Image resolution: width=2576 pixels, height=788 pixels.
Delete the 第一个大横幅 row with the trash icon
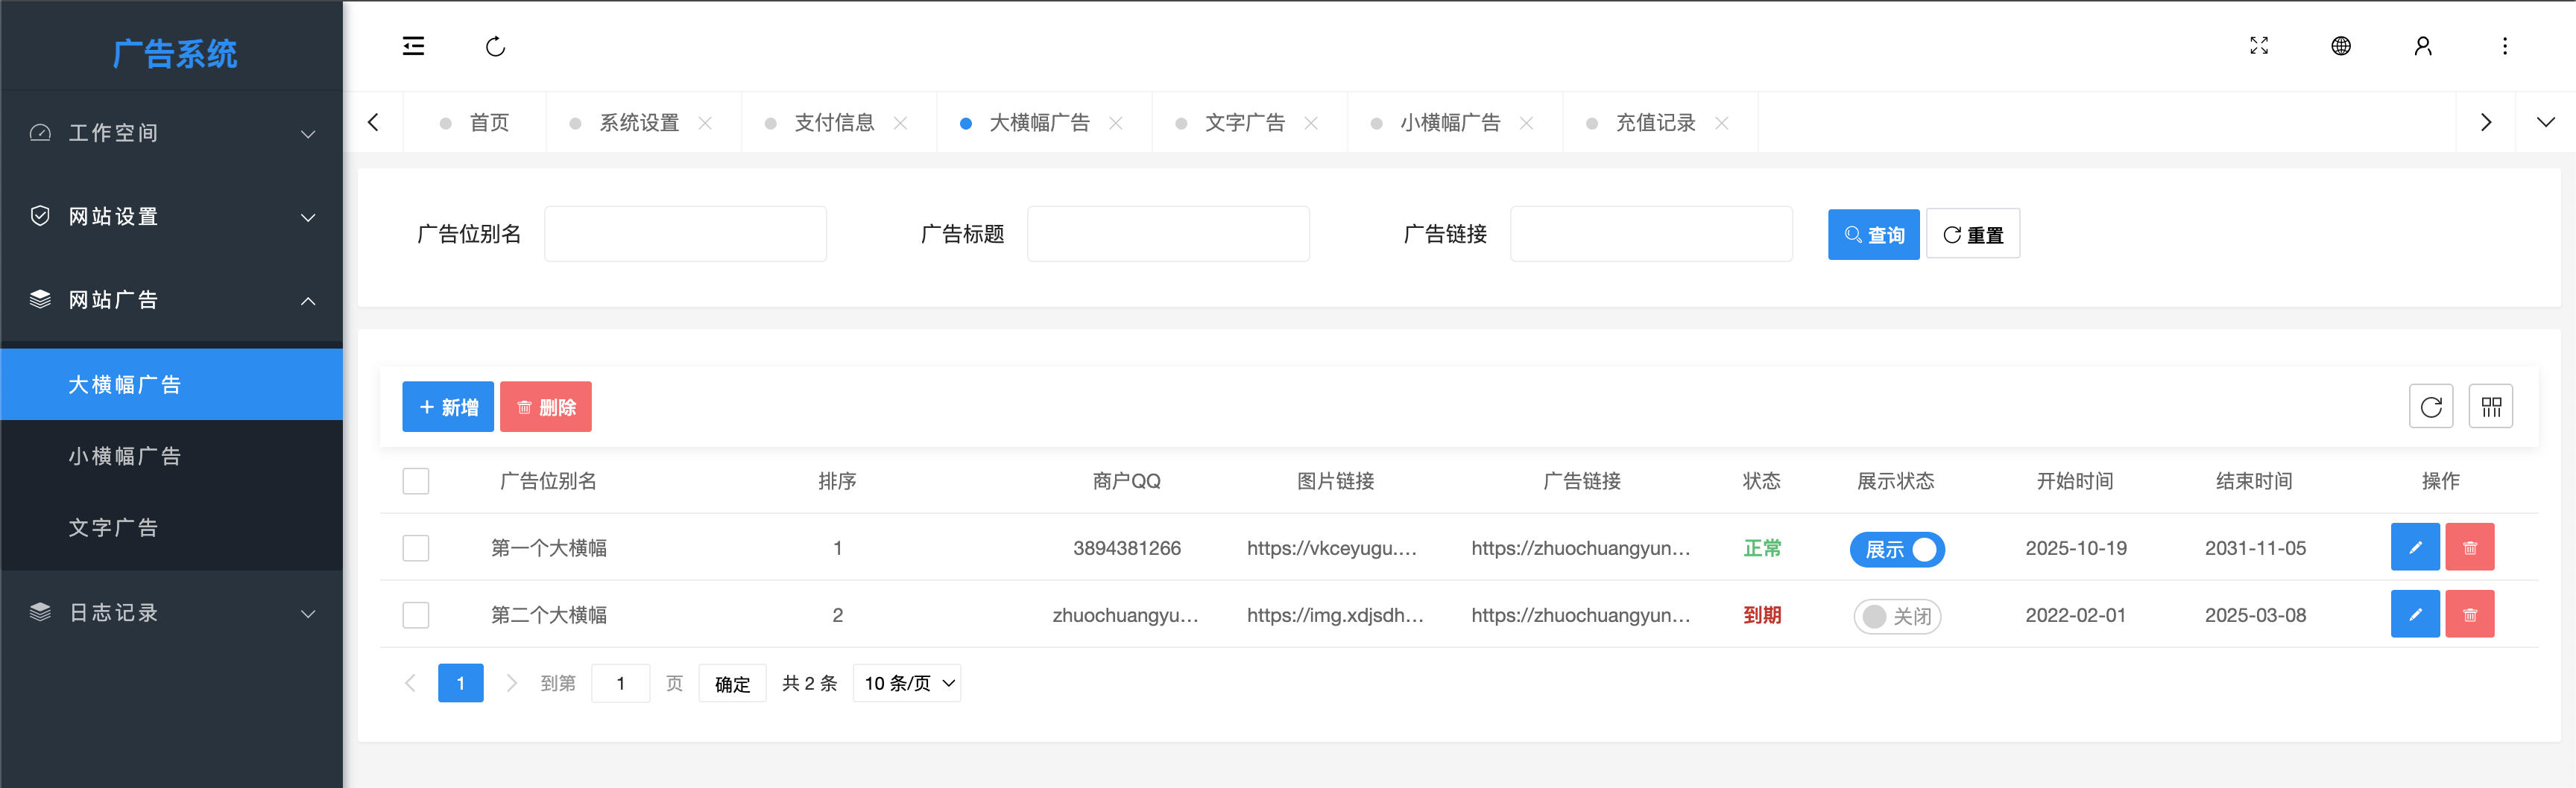point(2470,547)
